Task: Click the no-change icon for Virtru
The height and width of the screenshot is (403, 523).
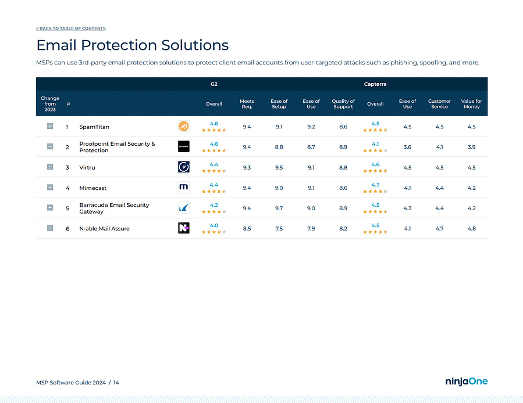Action: pyautogui.click(x=50, y=167)
